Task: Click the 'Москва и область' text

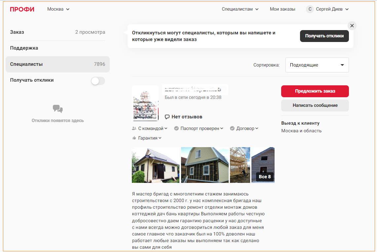Action: pyautogui.click(x=301, y=131)
